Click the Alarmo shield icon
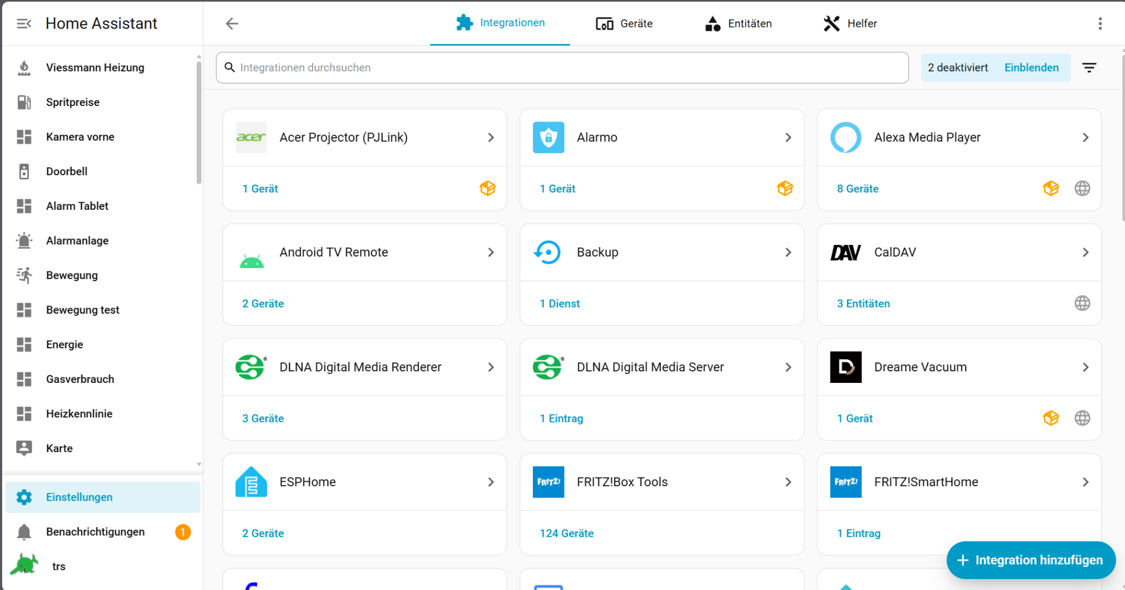Screen dimensions: 1125x590 coord(548,137)
